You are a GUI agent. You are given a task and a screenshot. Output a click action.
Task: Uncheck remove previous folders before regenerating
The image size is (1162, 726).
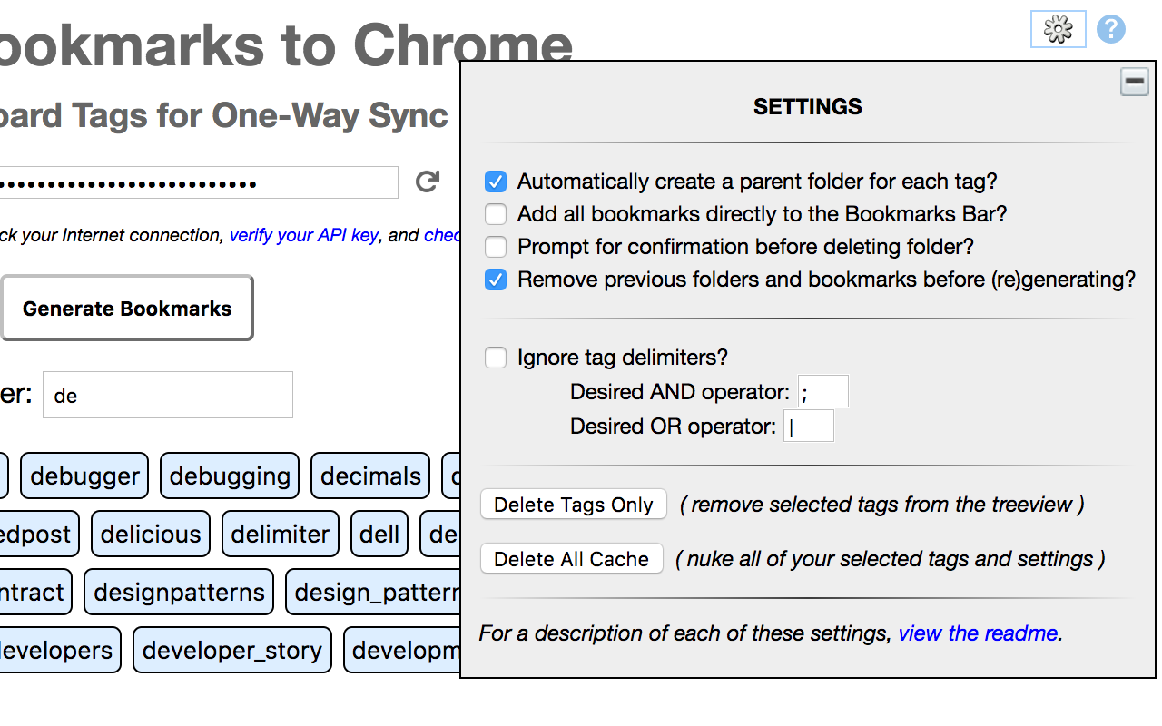pyautogui.click(x=496, y=280)
